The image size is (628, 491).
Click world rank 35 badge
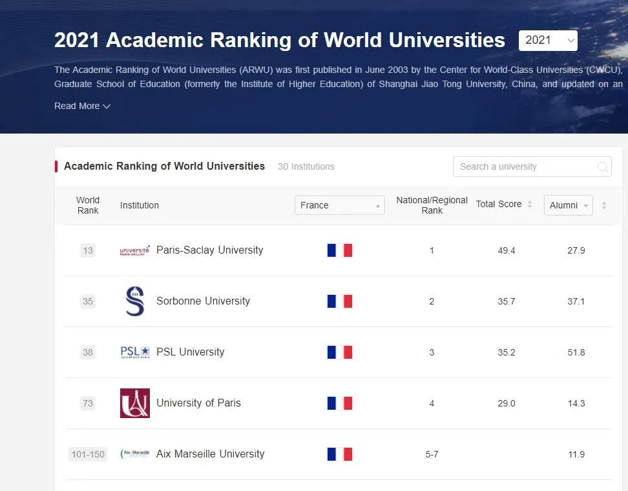coord(88,301)
